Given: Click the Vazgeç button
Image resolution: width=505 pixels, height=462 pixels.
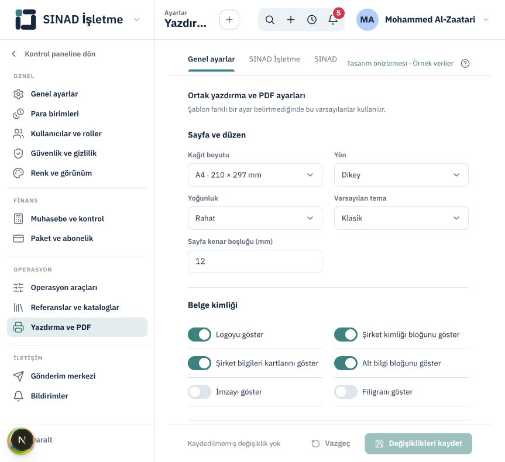Looking at the screenshot, I should click(331, 443).
